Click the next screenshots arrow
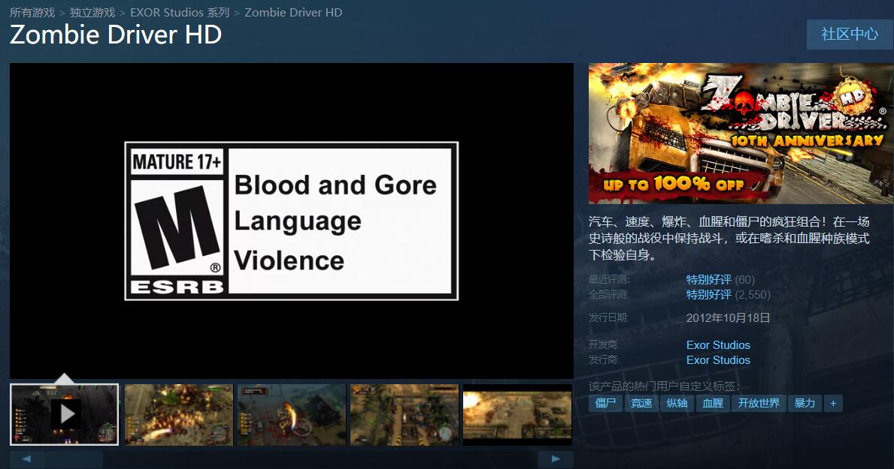Viewport: 894px width, 469px height. 556,458
